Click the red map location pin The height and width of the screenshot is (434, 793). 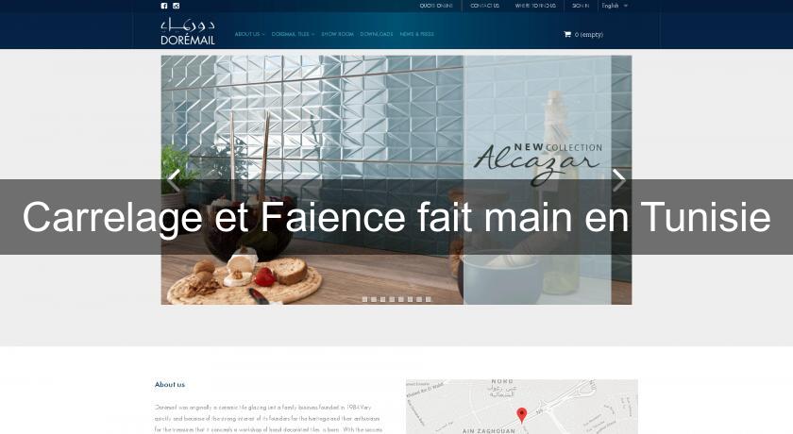click(521, 415)
